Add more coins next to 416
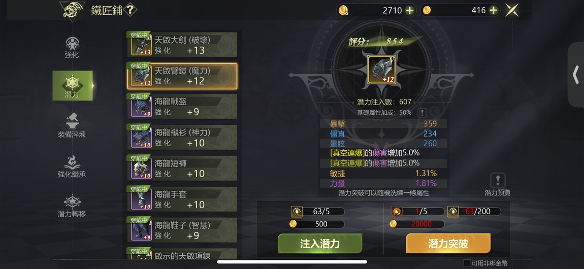Viewport: 584px width, 269px height. (x=494, y=11)
